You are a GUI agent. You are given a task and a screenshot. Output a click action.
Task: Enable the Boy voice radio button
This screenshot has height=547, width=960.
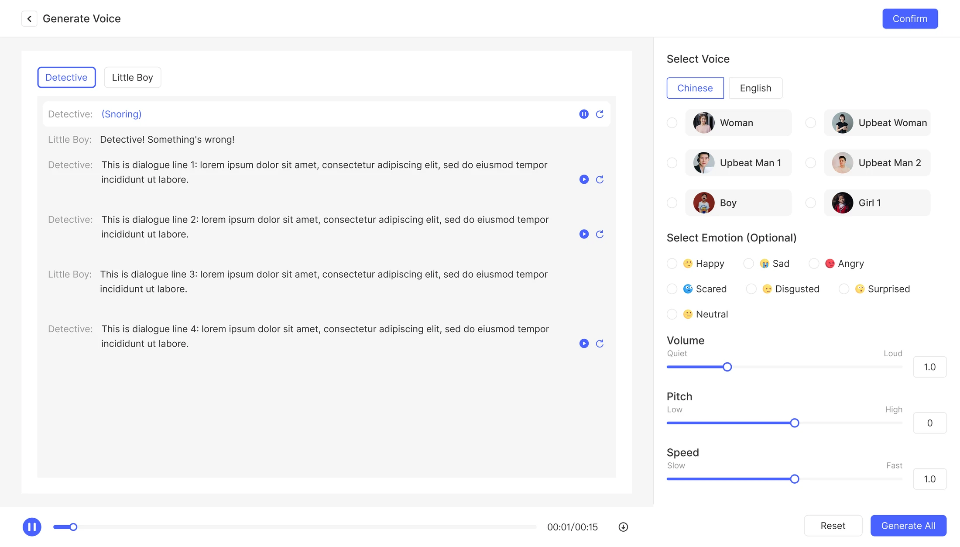pos(672,203)
